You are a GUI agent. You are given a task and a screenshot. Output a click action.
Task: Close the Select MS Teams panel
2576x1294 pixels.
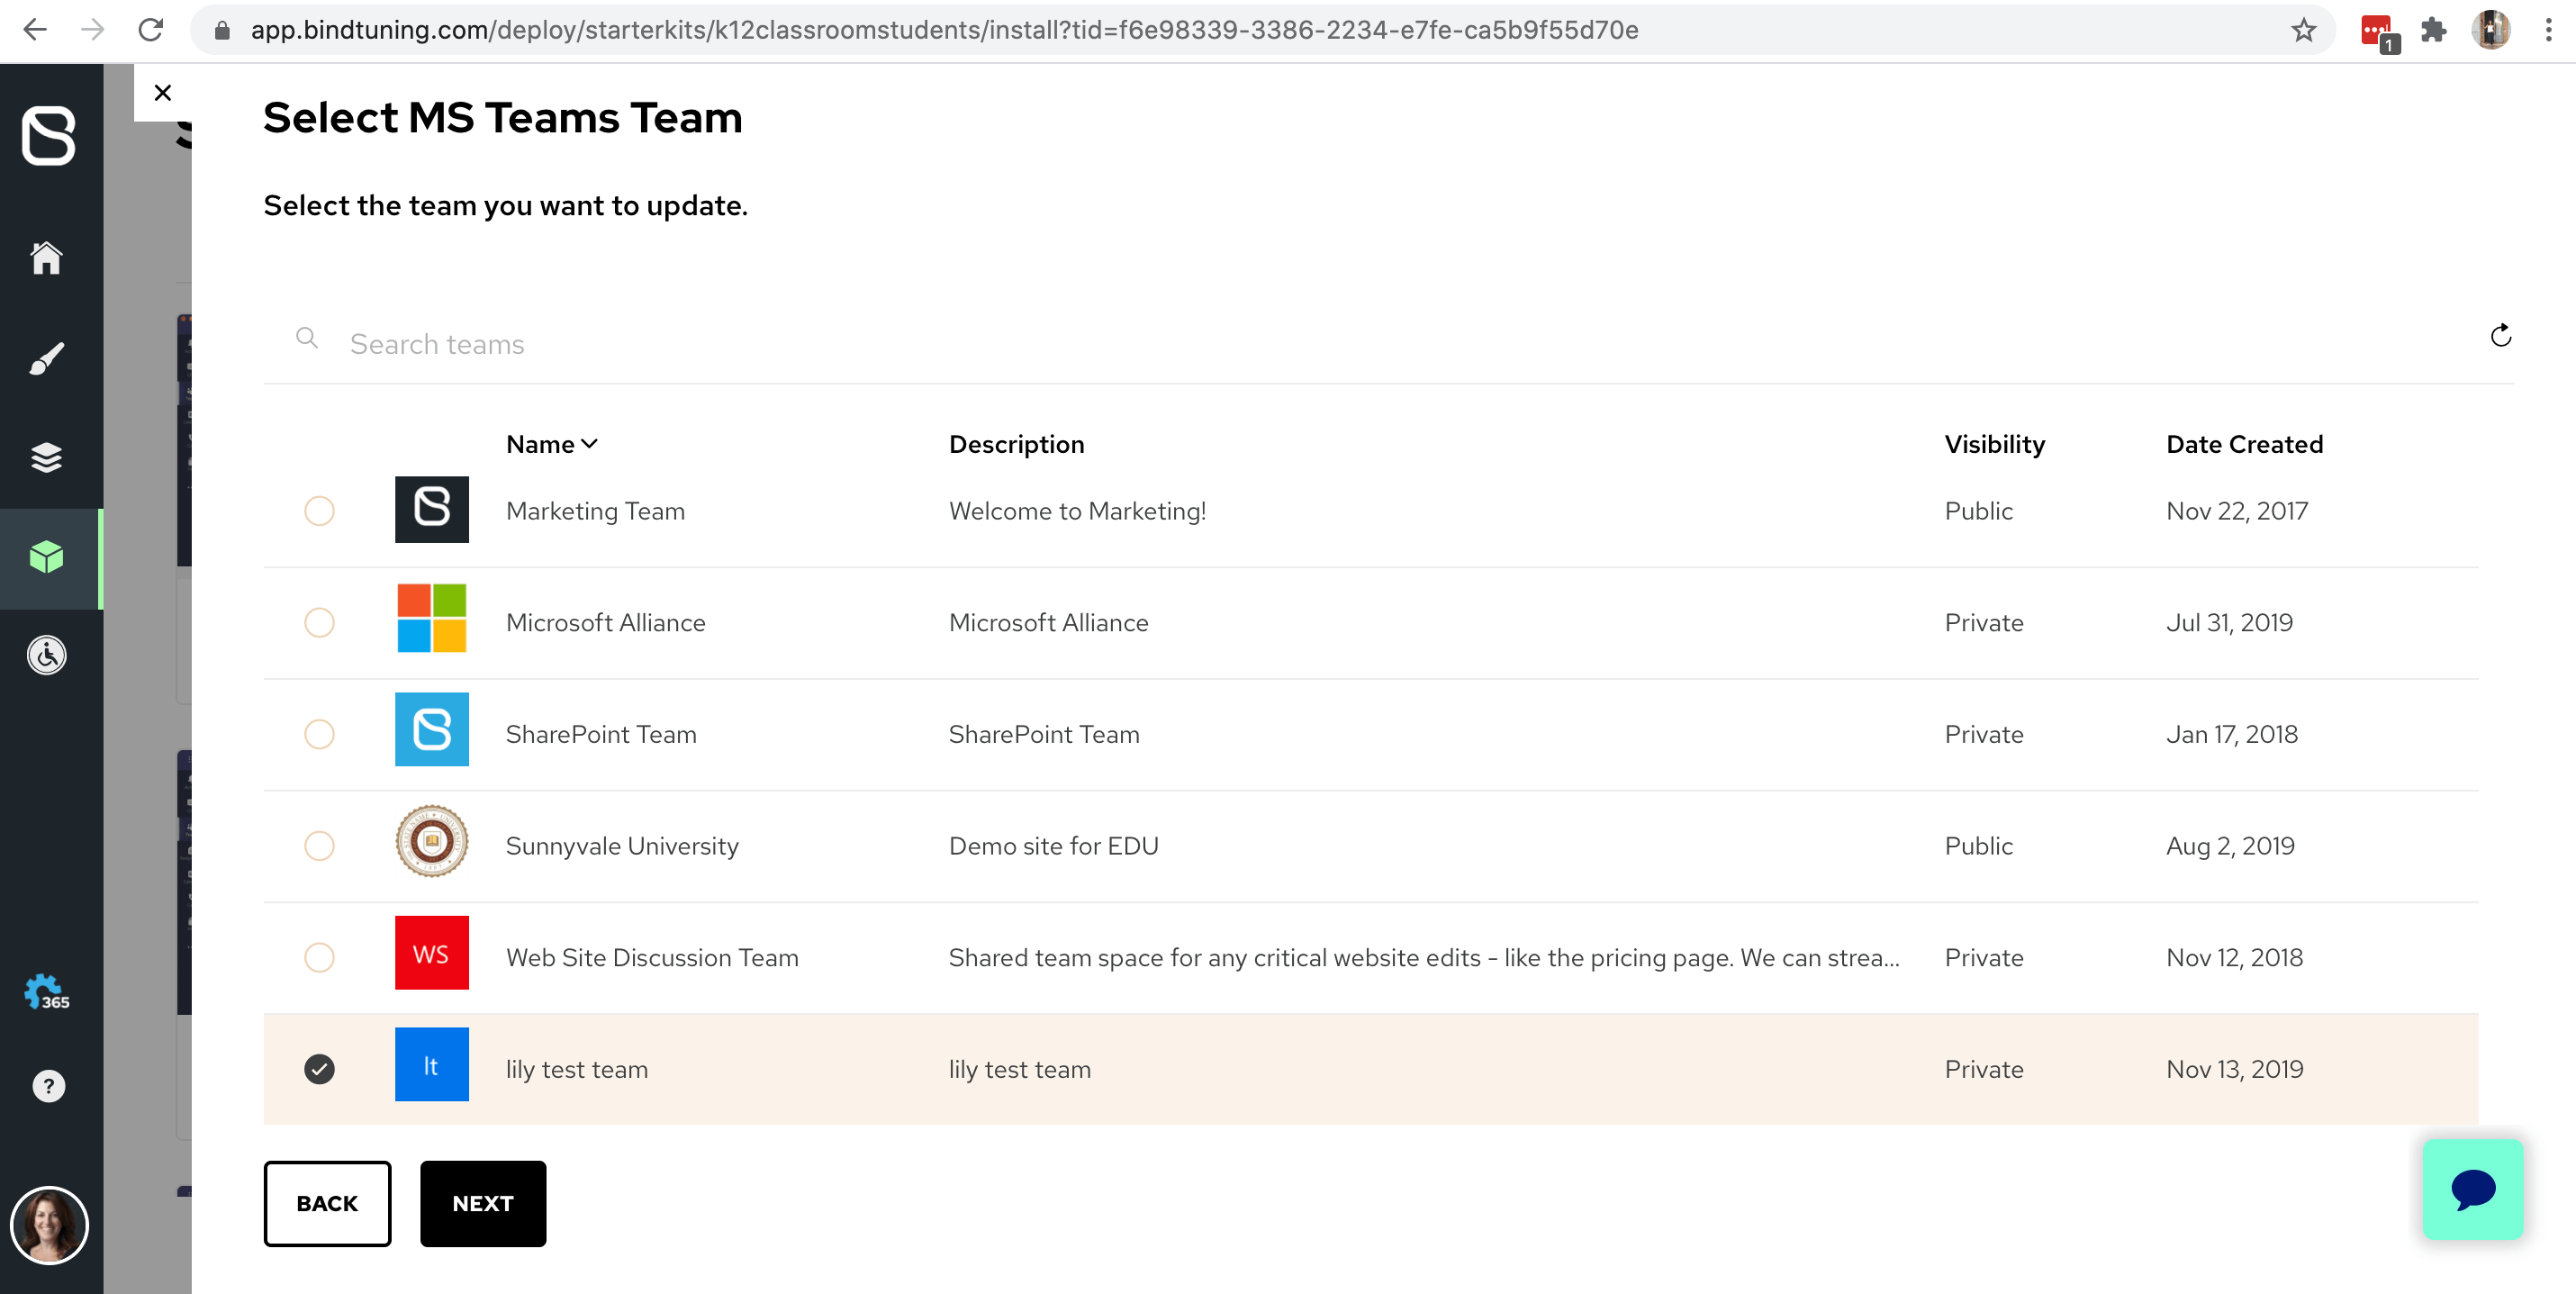tap(163, 93)
